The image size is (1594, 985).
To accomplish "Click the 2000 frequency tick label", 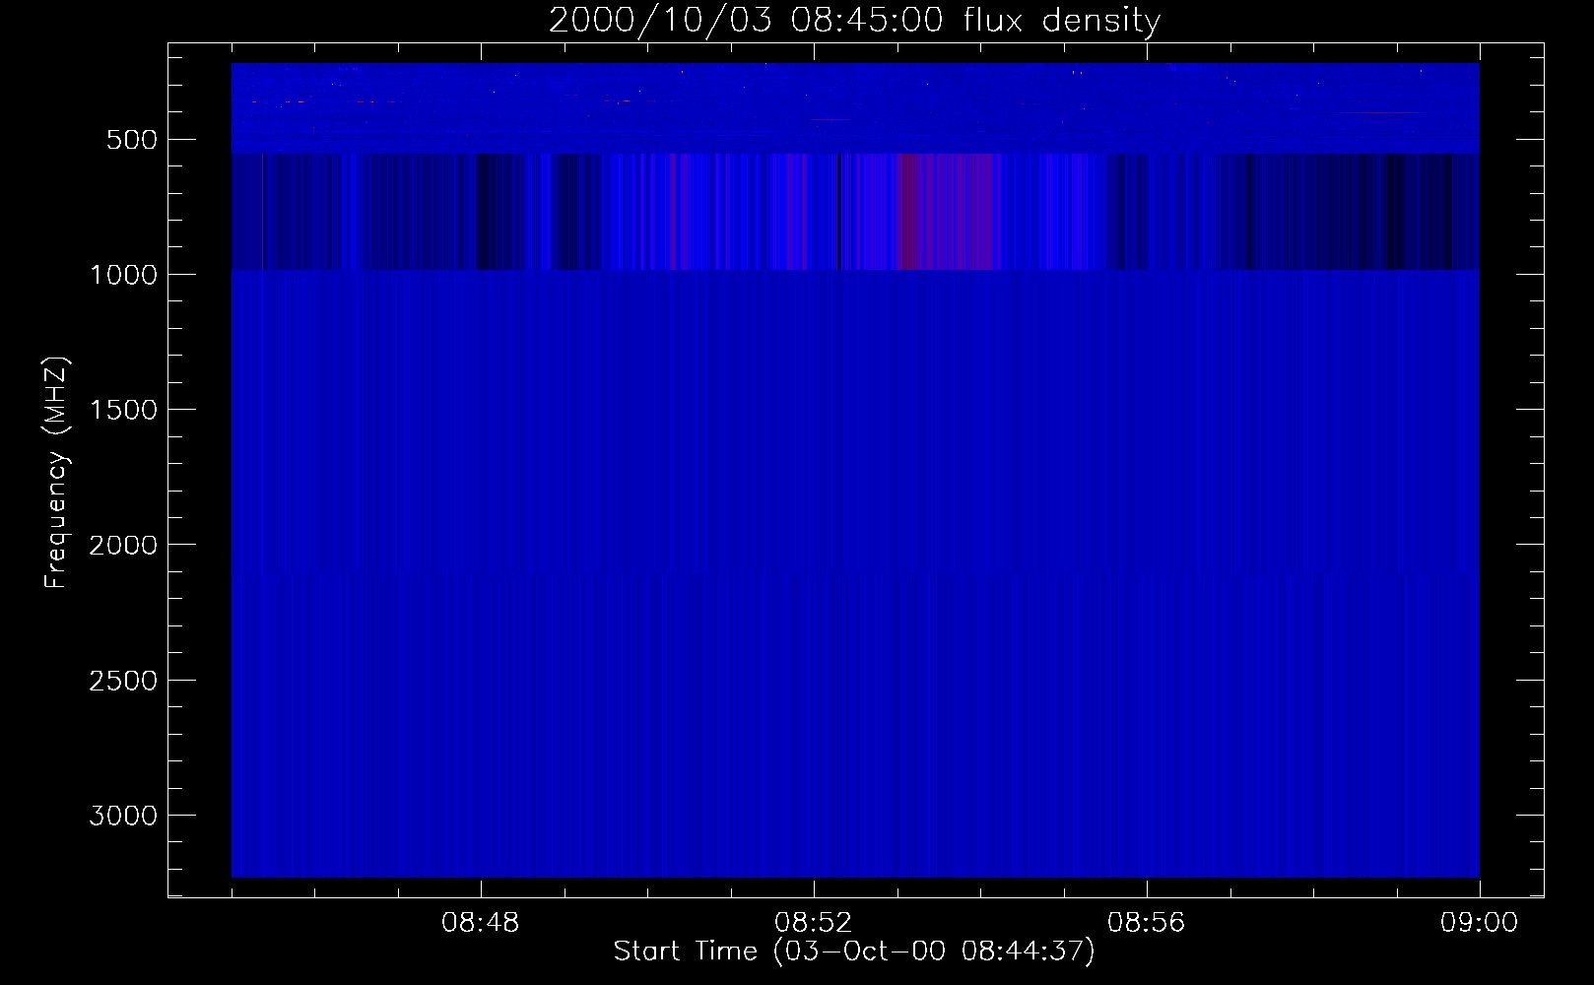I will [x=123, y=545].
